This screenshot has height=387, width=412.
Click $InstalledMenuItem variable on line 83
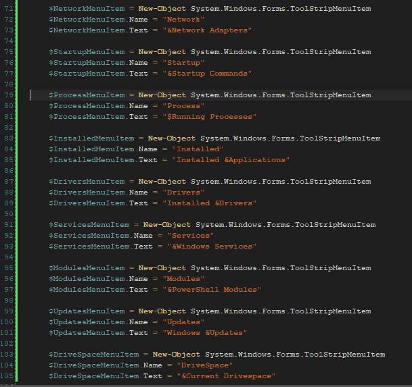pyautogui.click(x=91, y=138)
